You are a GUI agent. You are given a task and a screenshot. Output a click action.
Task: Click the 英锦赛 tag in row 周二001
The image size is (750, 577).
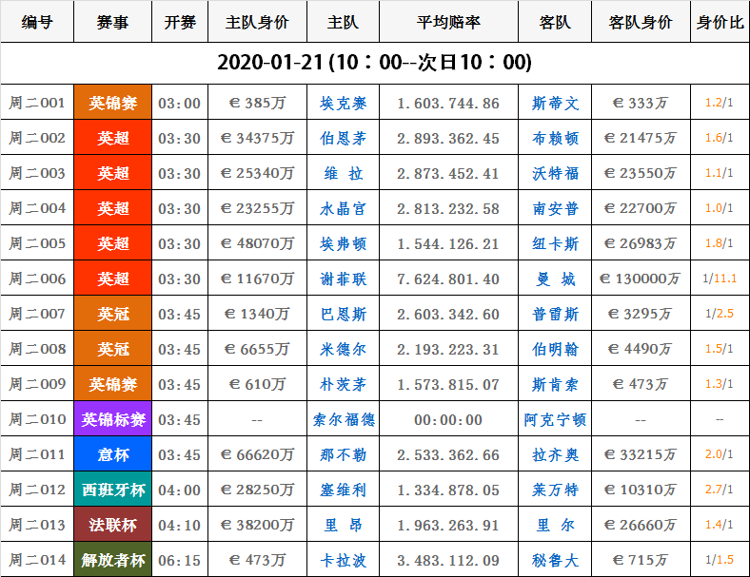click(113, 103)
